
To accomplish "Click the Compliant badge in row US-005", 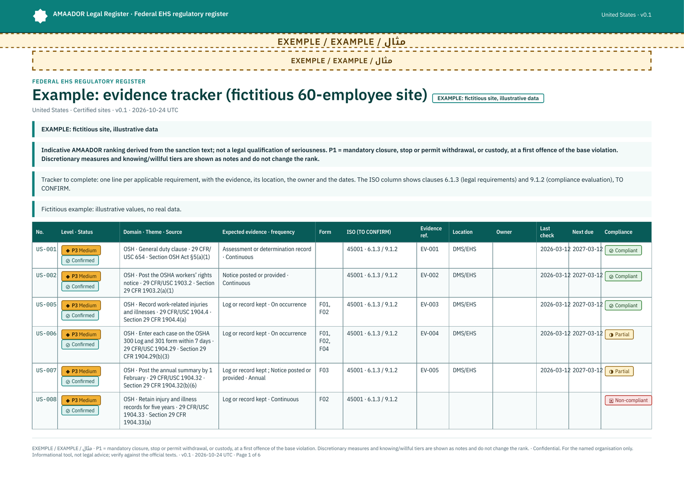I will click(x=623, y=306).
